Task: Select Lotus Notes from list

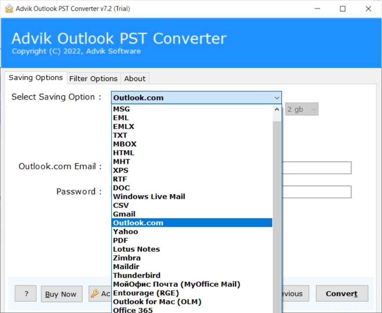Action: [192, 249]
